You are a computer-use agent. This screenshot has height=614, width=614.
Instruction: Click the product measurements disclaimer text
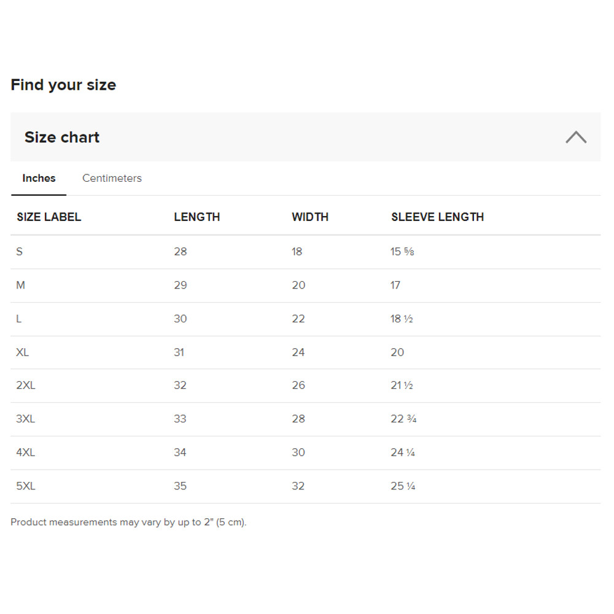pyautogui.click(x=128, y=523)
